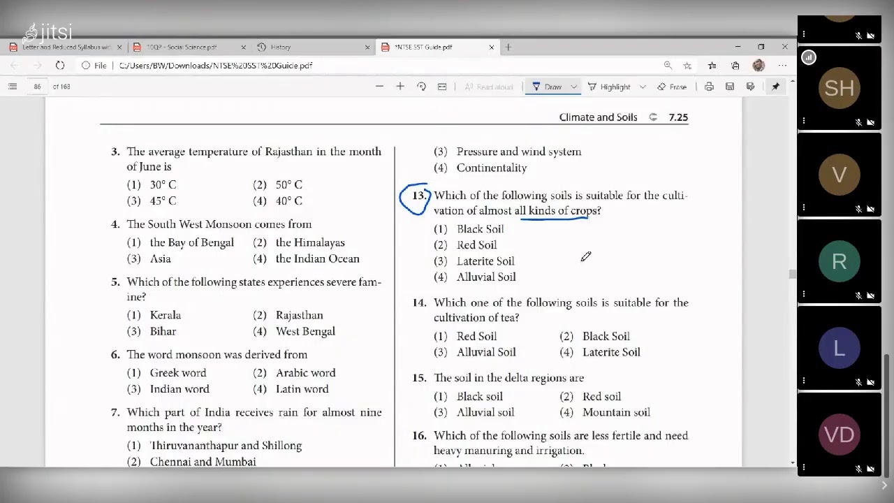Open browser Settings and more menu

(x=782, y=66)
